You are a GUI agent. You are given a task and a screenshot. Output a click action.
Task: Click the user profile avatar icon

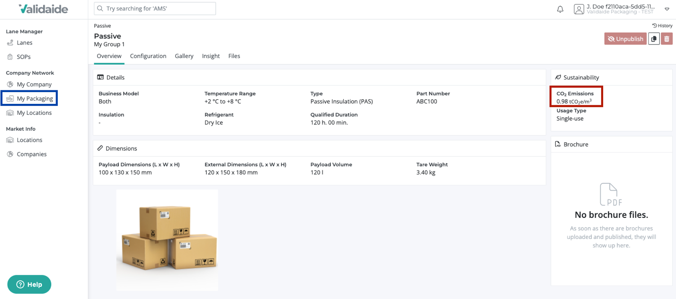coord(578,9)
